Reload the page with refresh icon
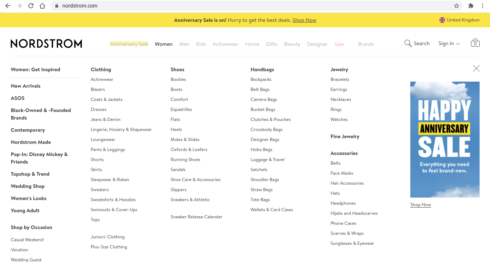The image size is (490, 262). pyautogui.click(x=31, y=6)
